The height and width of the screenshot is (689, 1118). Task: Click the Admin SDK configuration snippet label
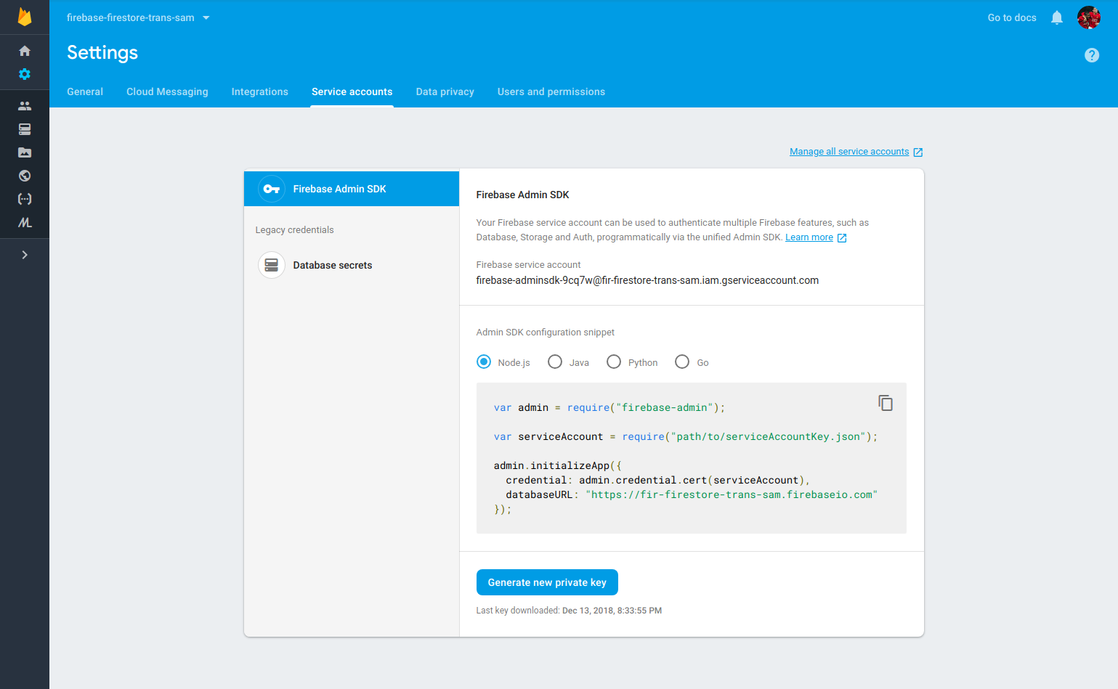[546, 333]
